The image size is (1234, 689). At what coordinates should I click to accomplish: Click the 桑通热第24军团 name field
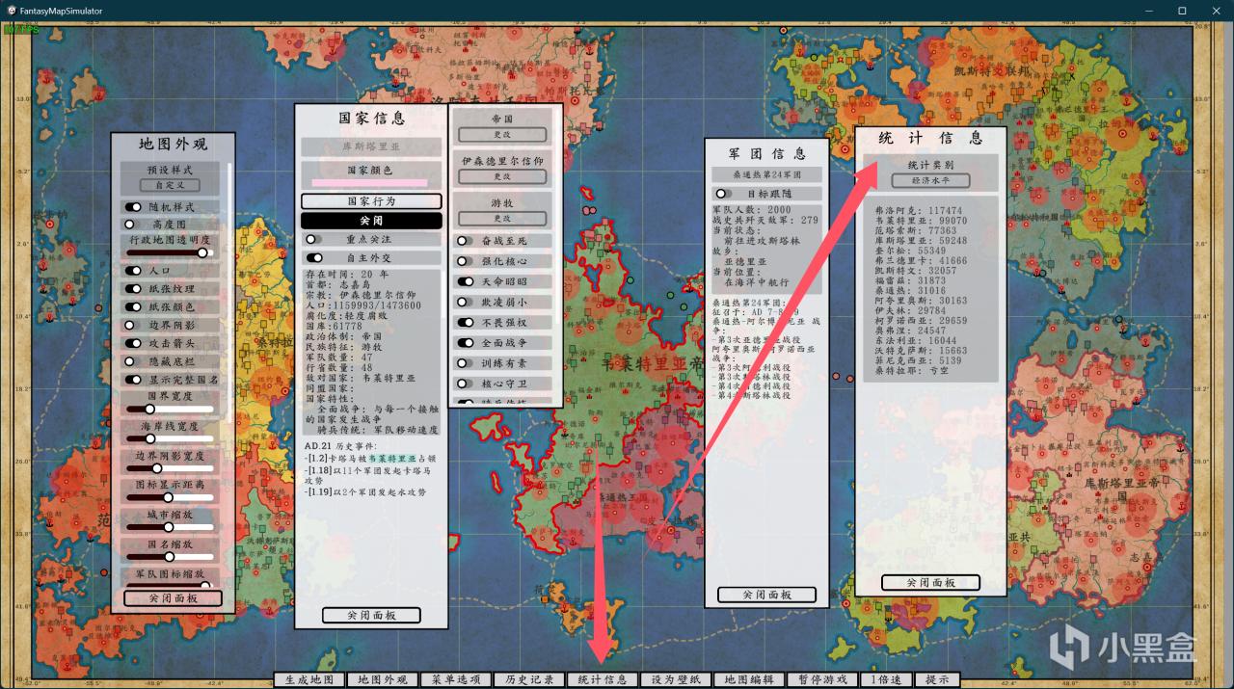[x=767, y=174]
